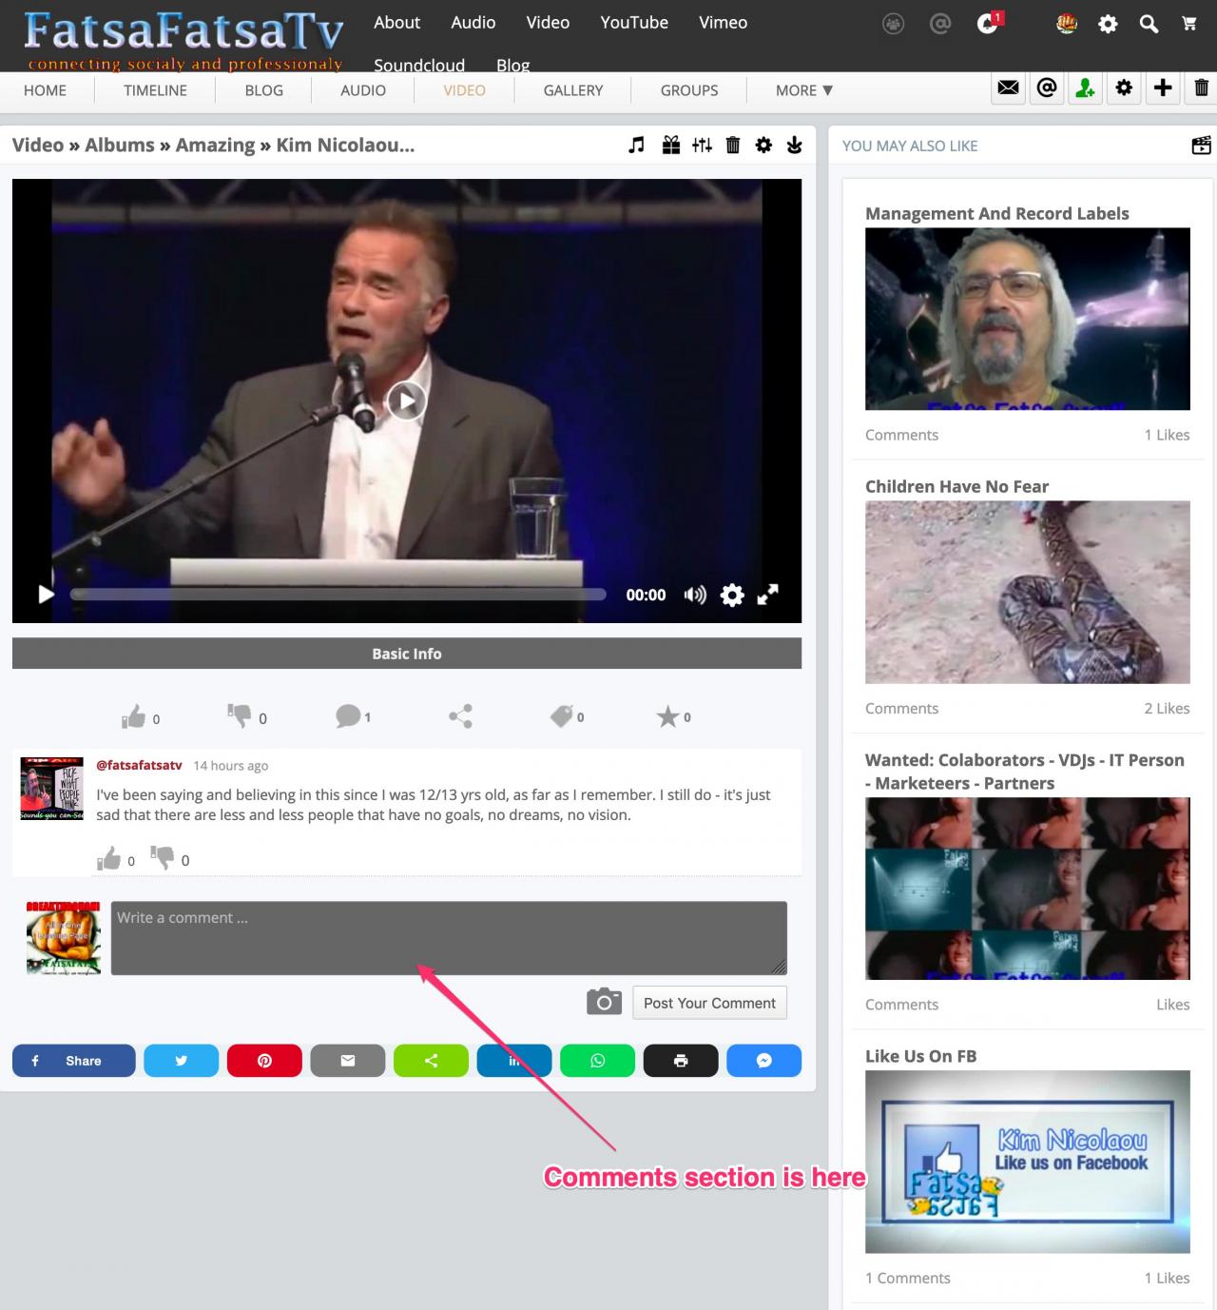The image size is (1217, 1310).
Task: Click the trash button in the profile toolbar
Action: [x=1202, y=88]
